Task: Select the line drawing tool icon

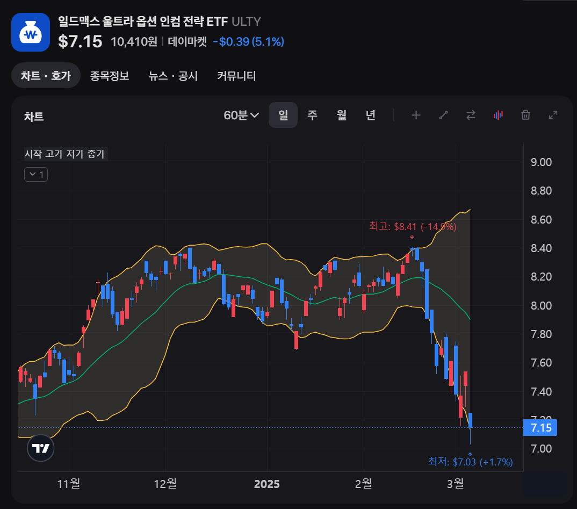Action: [443, 115]
